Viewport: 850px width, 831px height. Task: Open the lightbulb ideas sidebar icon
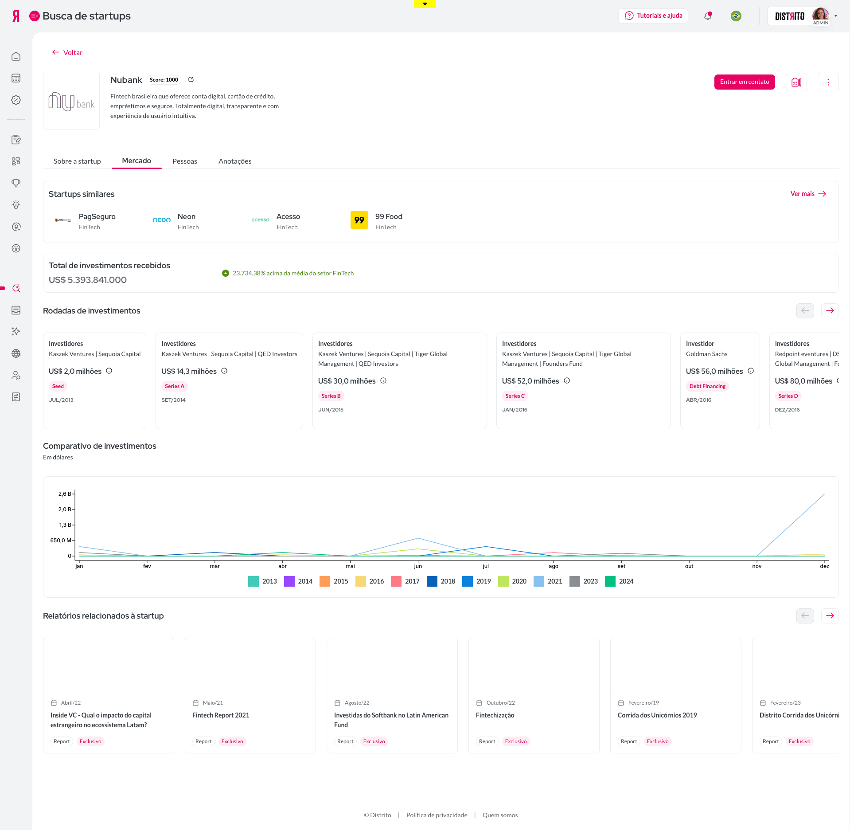pyautogui.click(x=16, y=204)
